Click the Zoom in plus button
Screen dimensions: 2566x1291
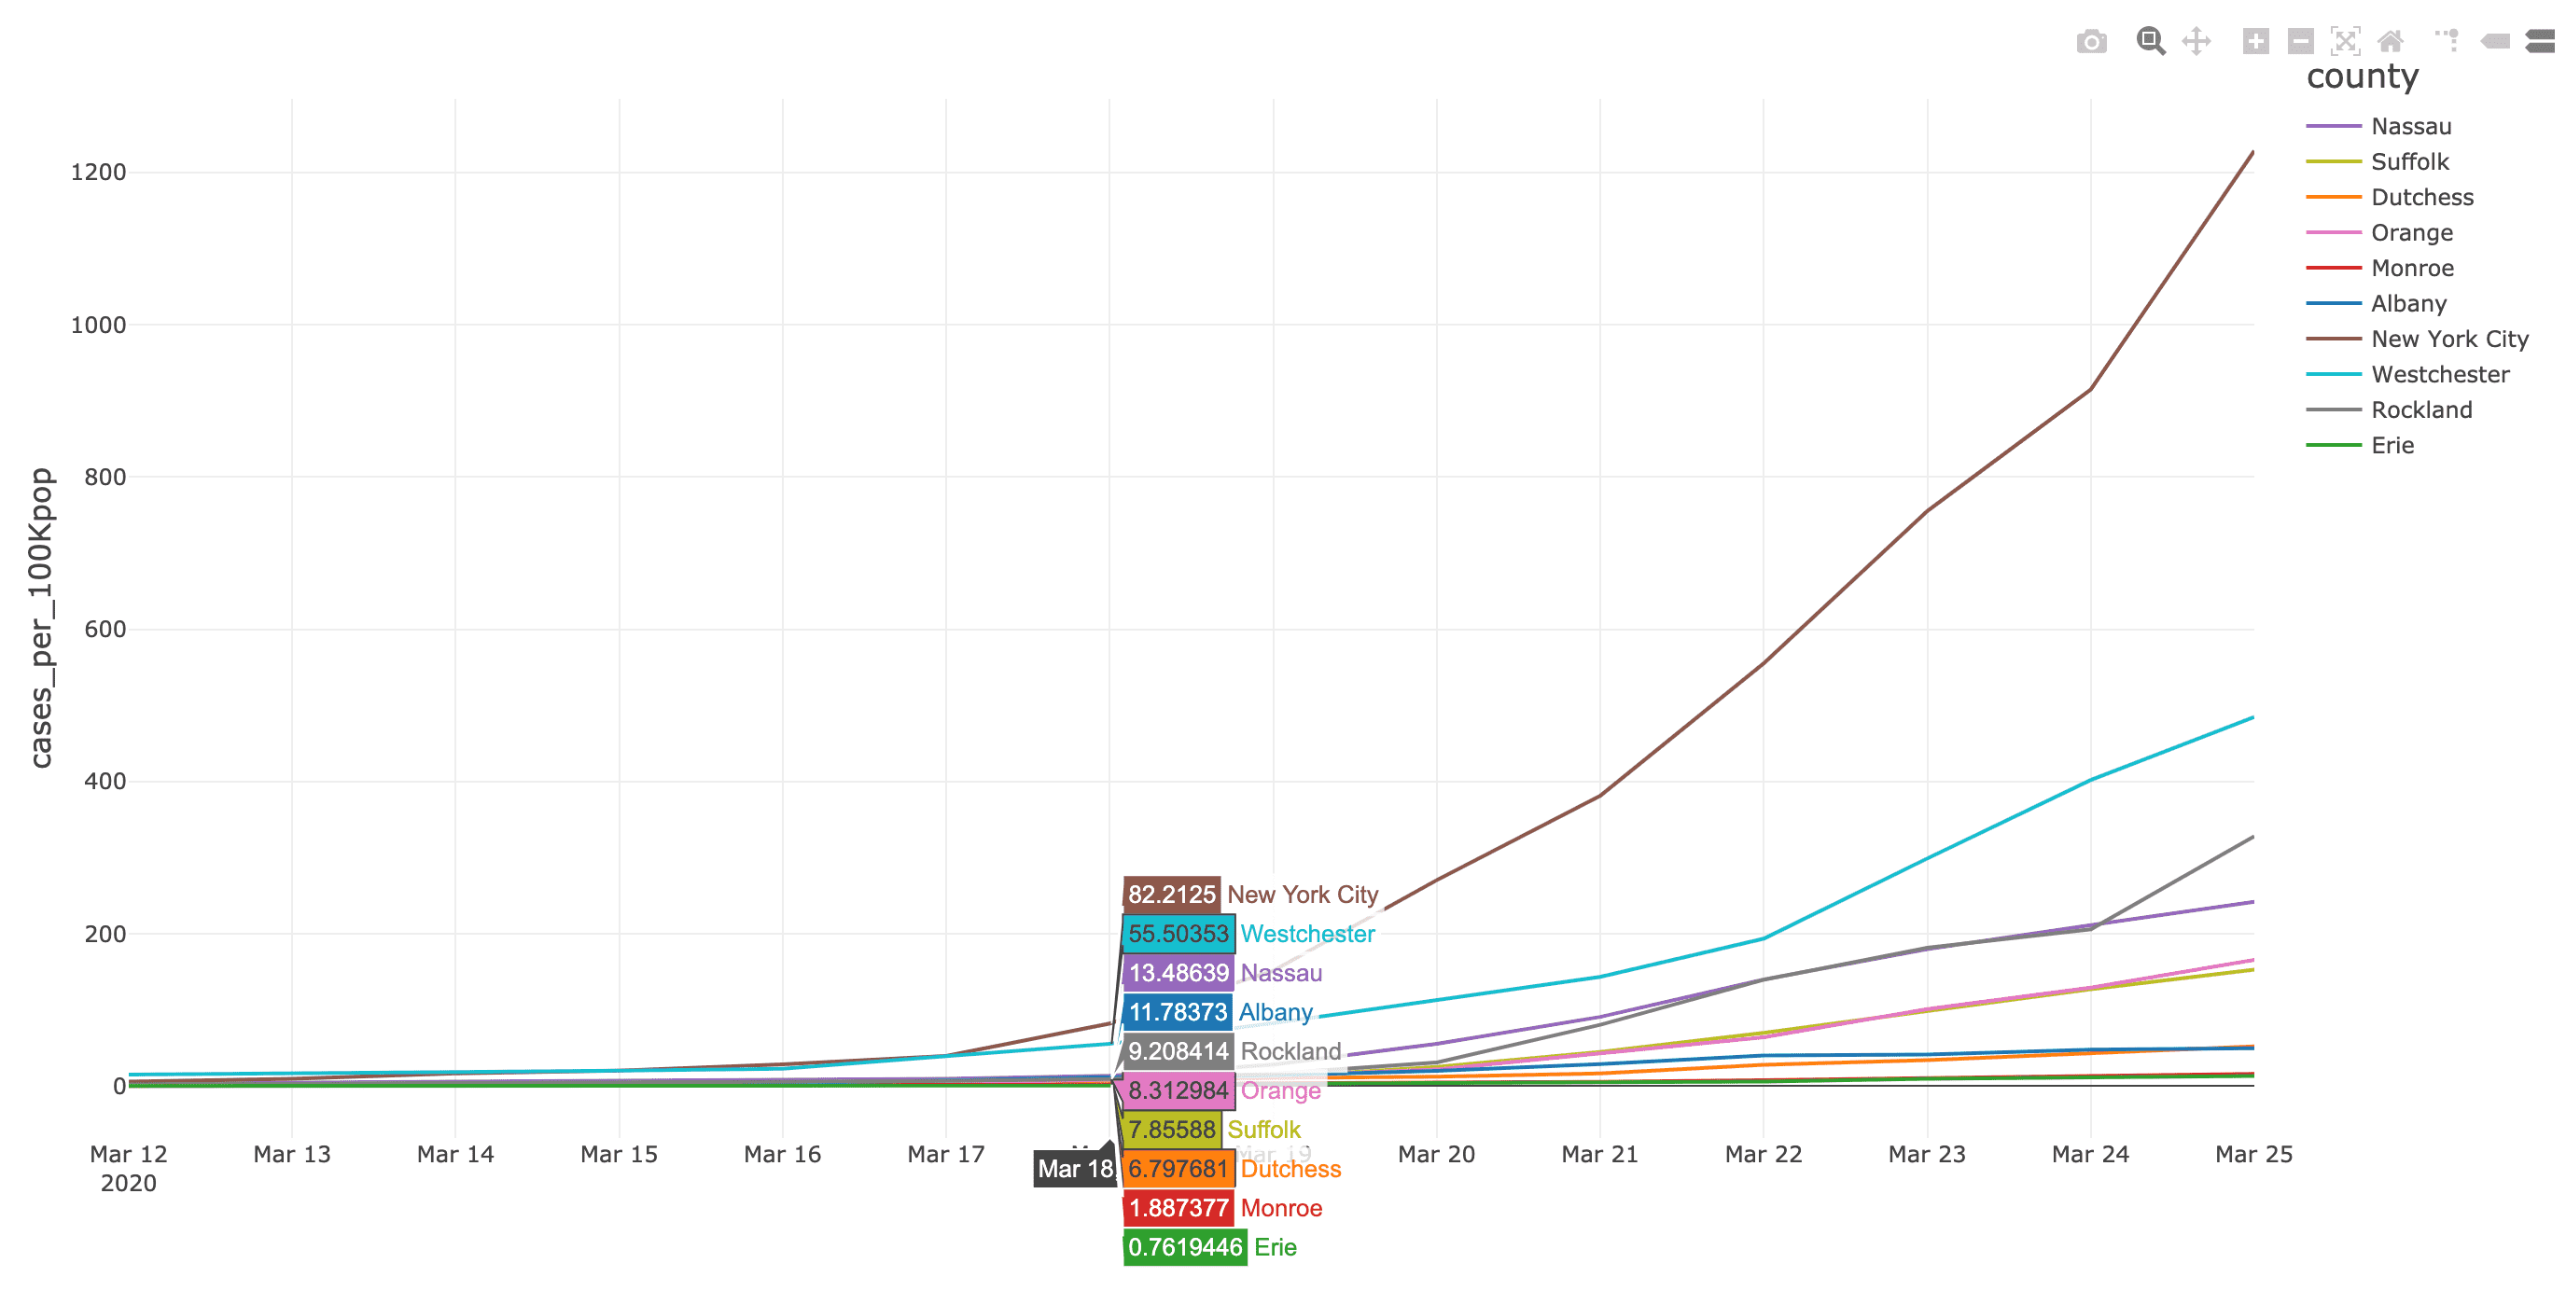[2255, 42]
